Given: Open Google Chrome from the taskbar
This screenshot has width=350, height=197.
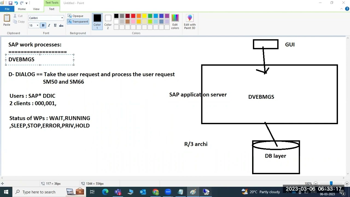Looking at the screenshot, I should (x=156, y=192).
